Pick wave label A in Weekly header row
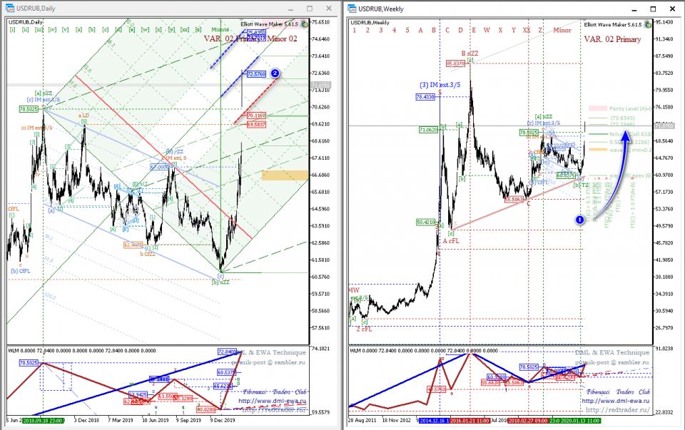Image resolution: width=685 pixels, height=430 pixels. click(420, 30)
